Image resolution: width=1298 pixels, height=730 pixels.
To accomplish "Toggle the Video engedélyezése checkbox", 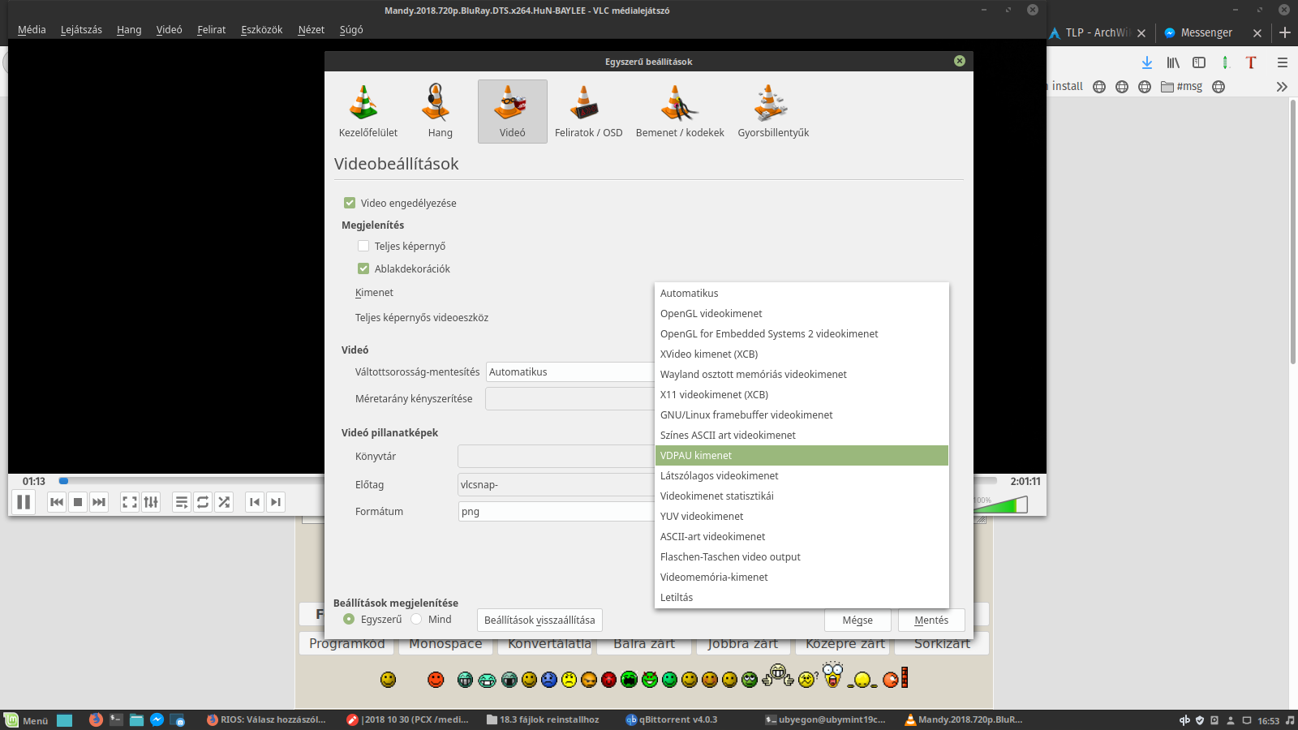I will [350, 203].
